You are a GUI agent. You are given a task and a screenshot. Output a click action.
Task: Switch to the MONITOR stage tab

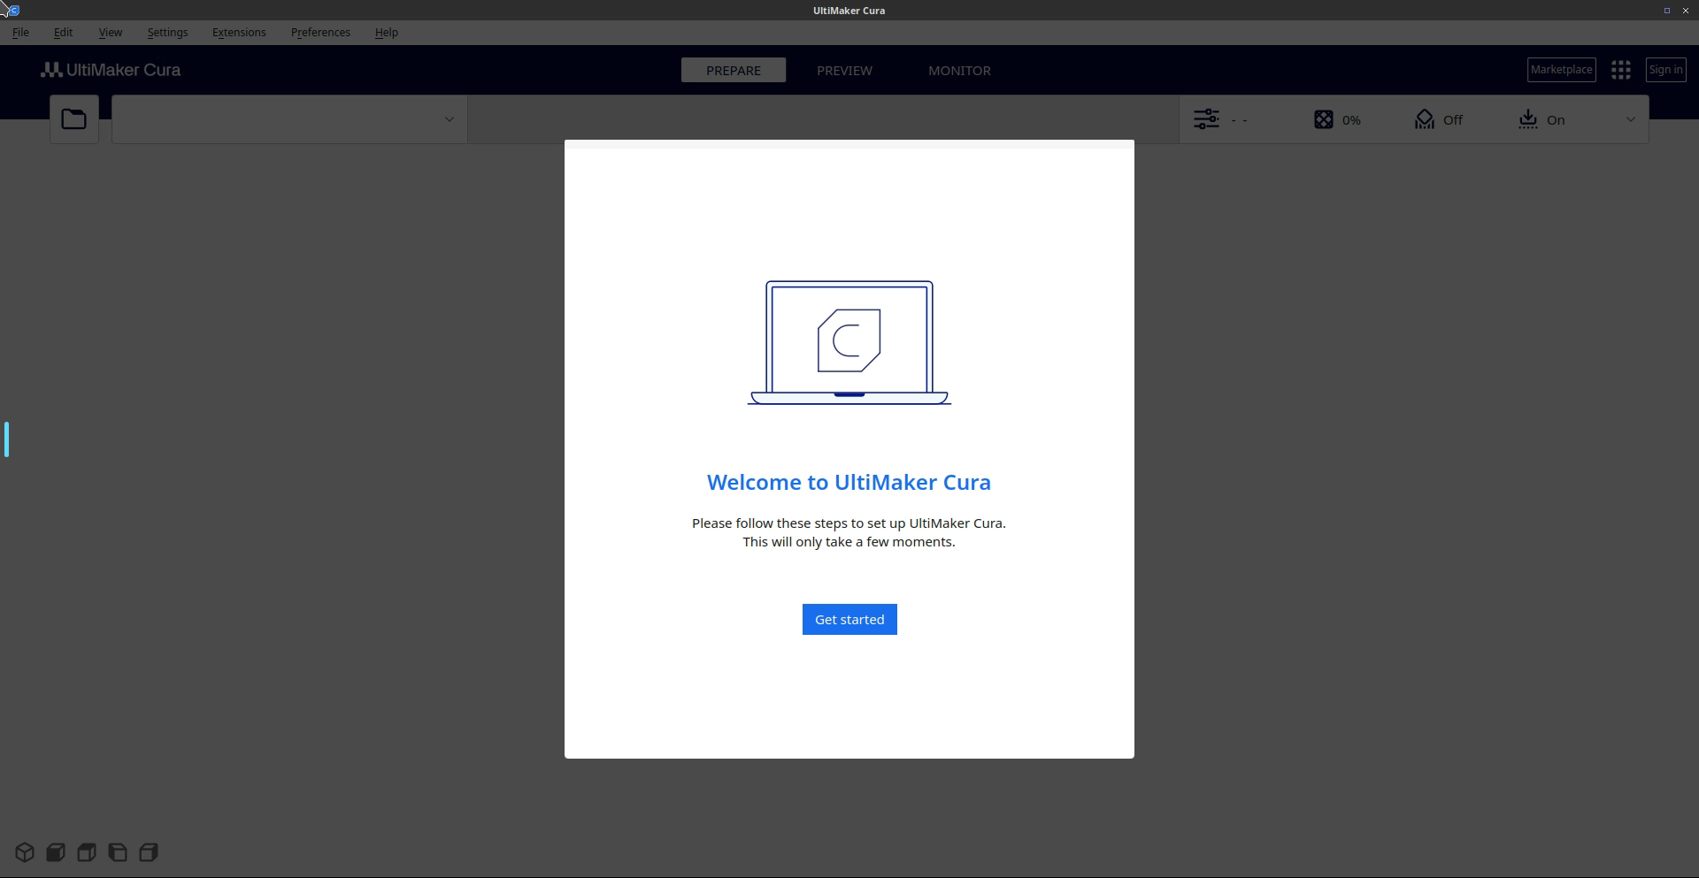pyautogui.click(x=959, y=71)
